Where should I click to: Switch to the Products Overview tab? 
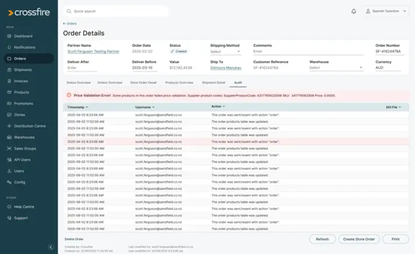179,82
